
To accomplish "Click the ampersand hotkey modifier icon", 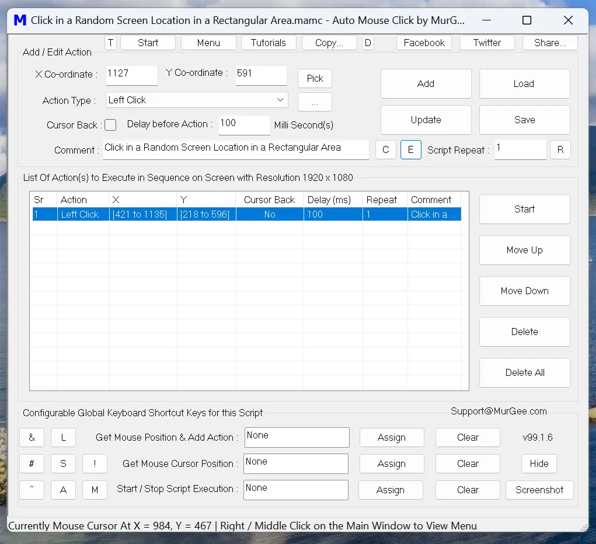I will point(32,437).
